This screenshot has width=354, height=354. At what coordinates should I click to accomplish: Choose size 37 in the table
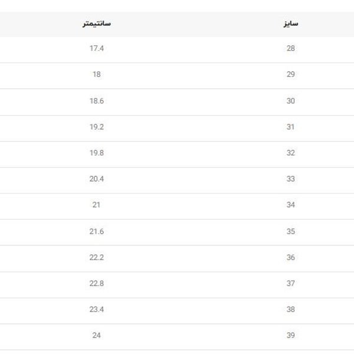pyautogui.click(x=290, y=283)
